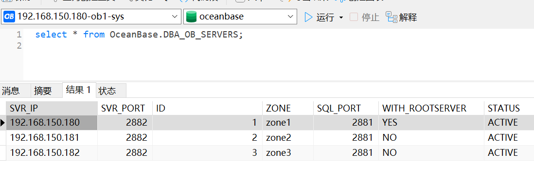Click the STATUS column header
Viewport: 534px width, 187px height.
(509, 108)
